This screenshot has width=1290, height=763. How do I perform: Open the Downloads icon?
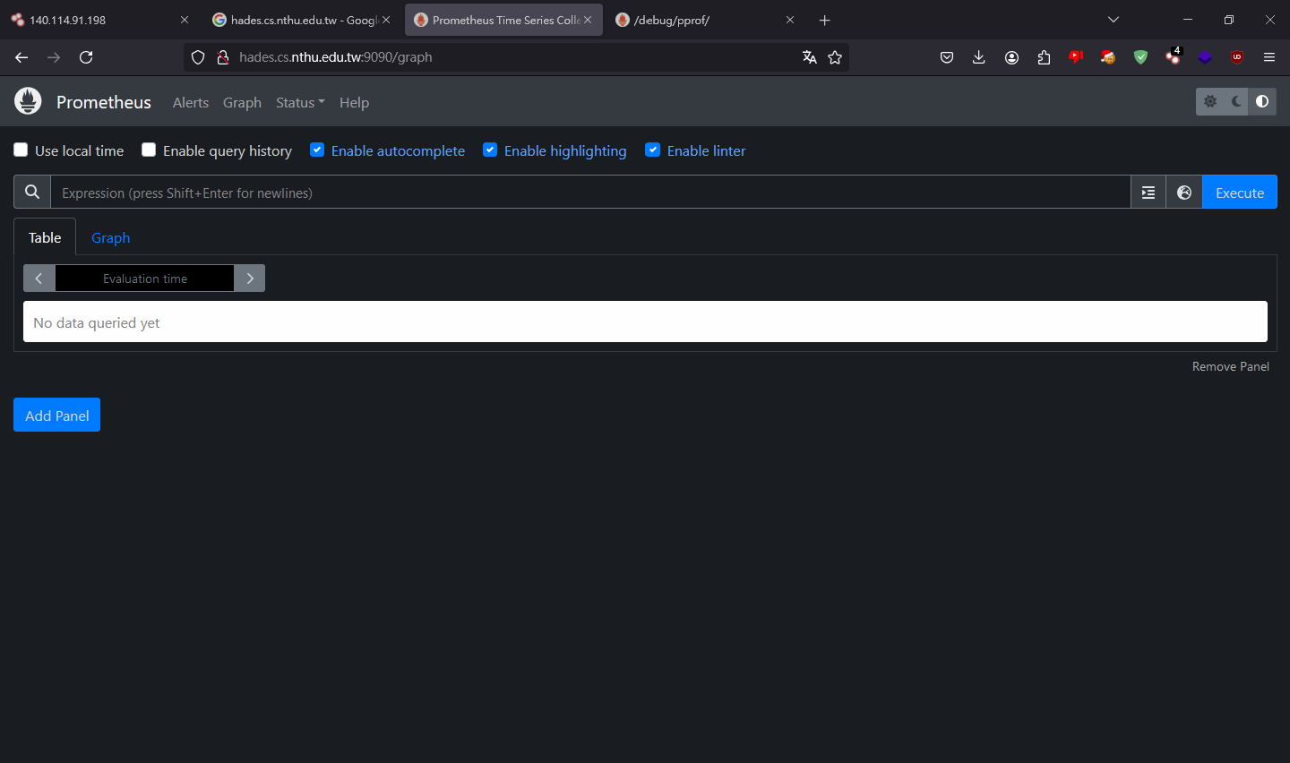(x=979, y=57)
